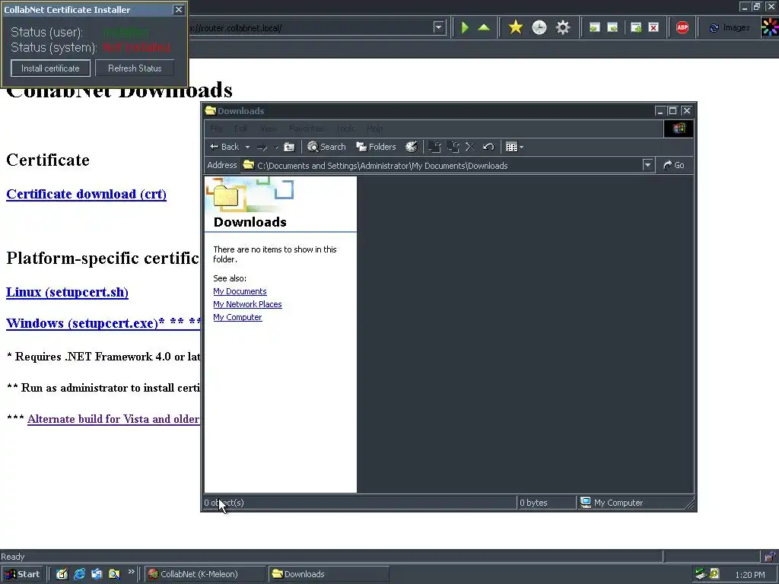Open Favorites menu in Downloads window
Viewport: 779px width, 584px height.
pyautogui.click(x=306, y=129)
